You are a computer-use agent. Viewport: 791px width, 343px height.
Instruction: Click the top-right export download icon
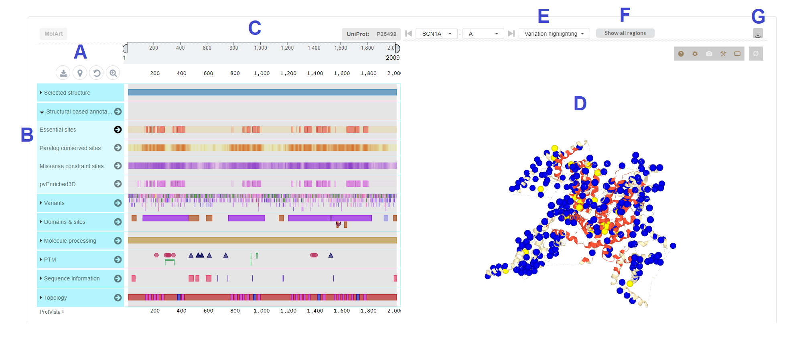coord(758,34)
